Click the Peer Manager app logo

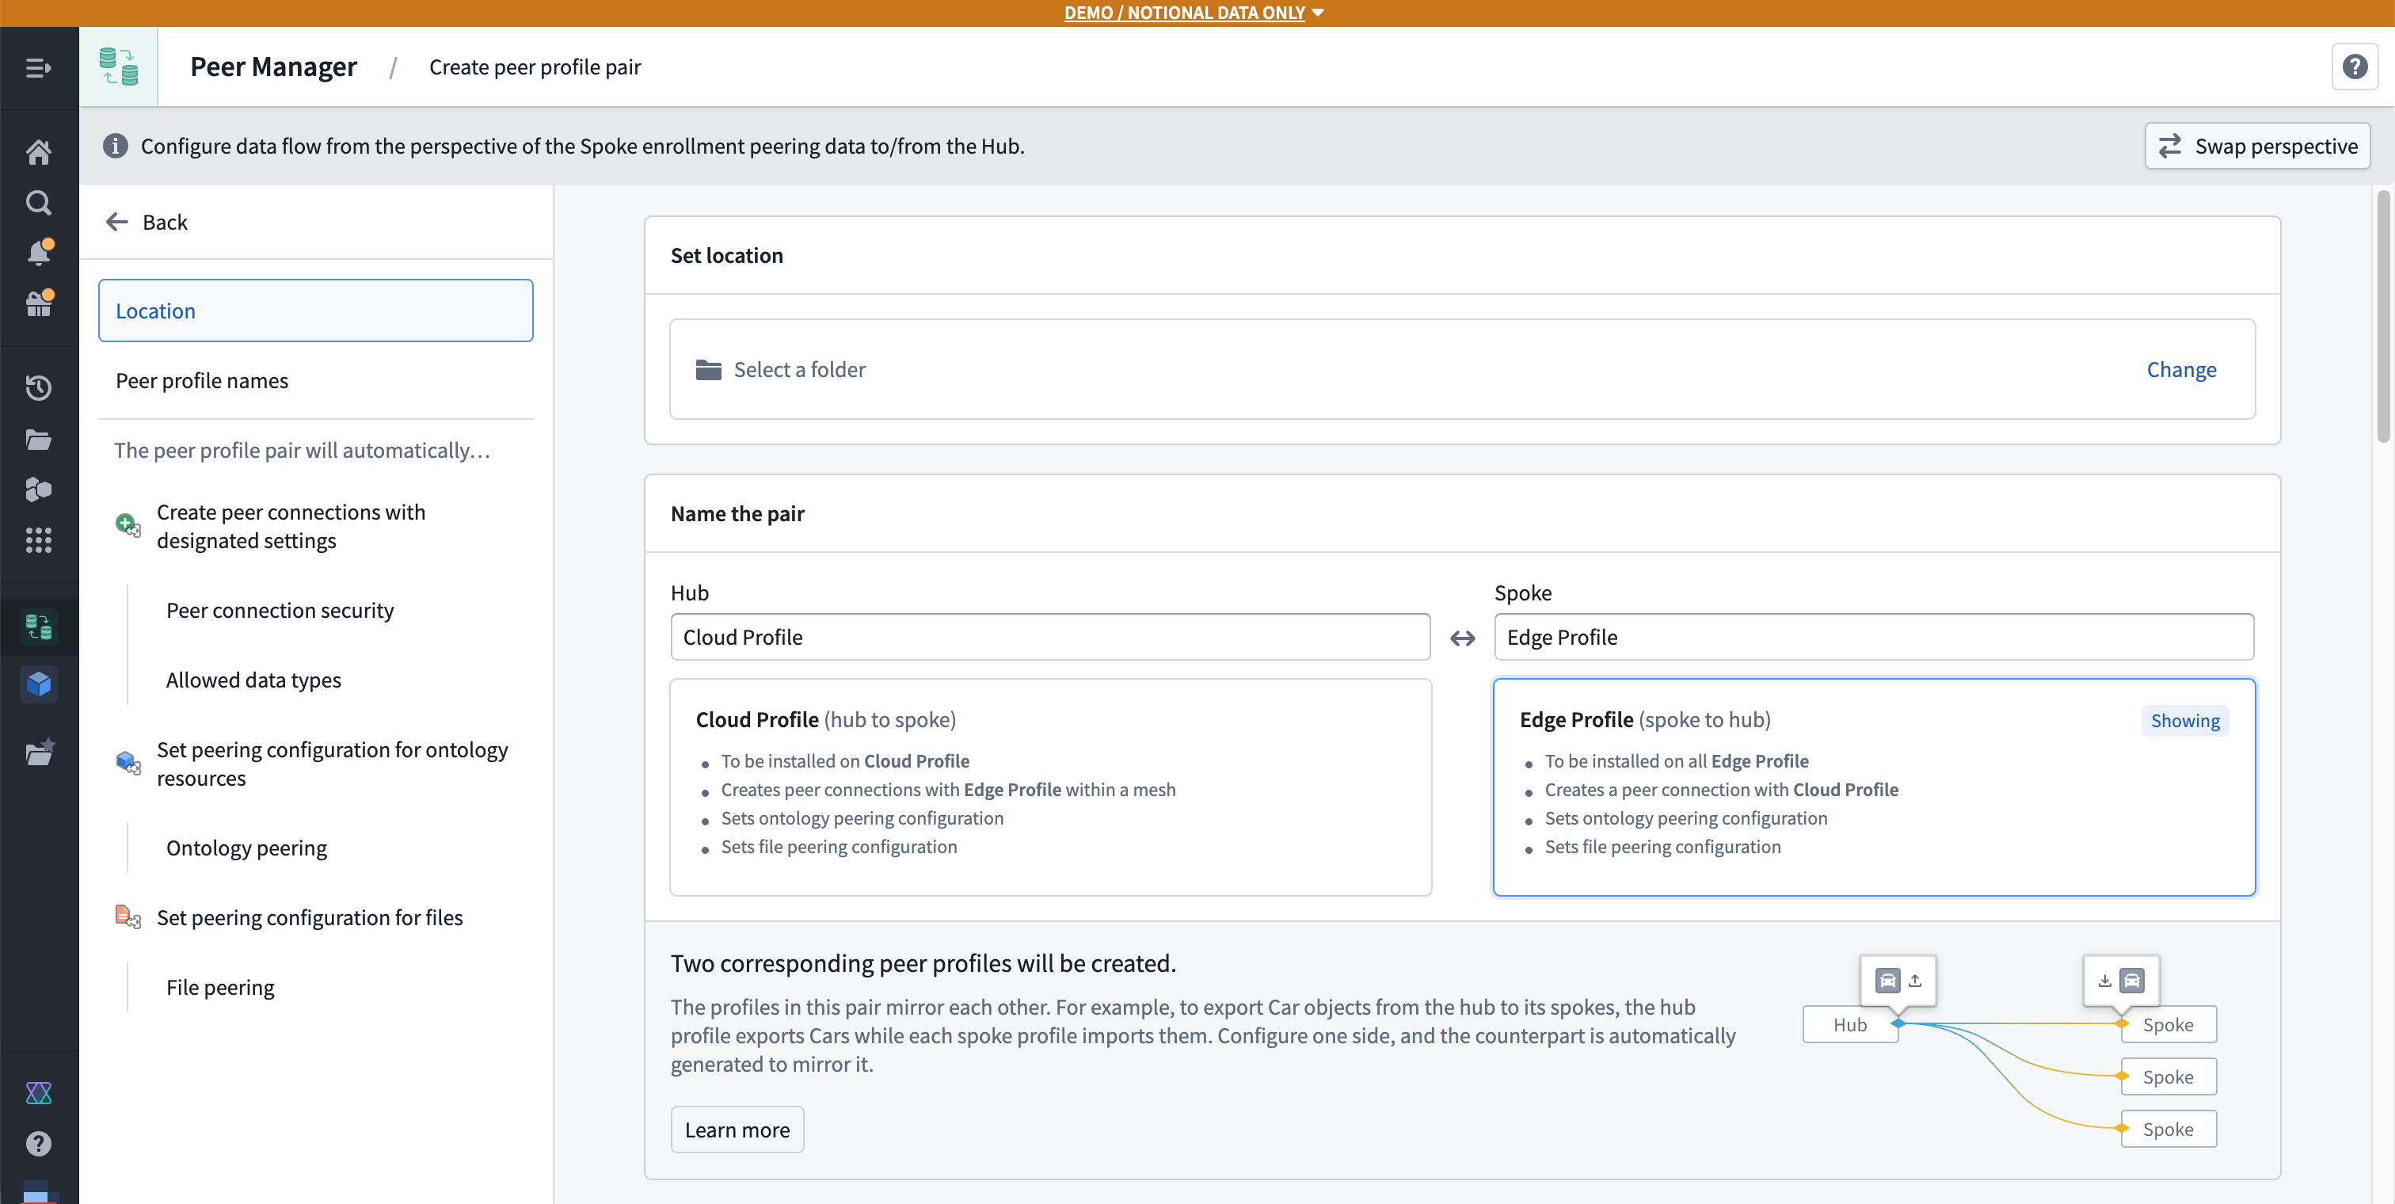119,67
